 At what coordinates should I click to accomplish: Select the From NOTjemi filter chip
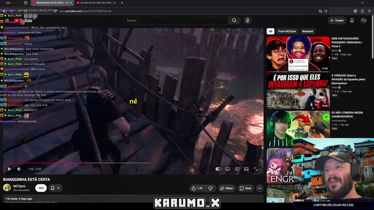click(287, 31)
